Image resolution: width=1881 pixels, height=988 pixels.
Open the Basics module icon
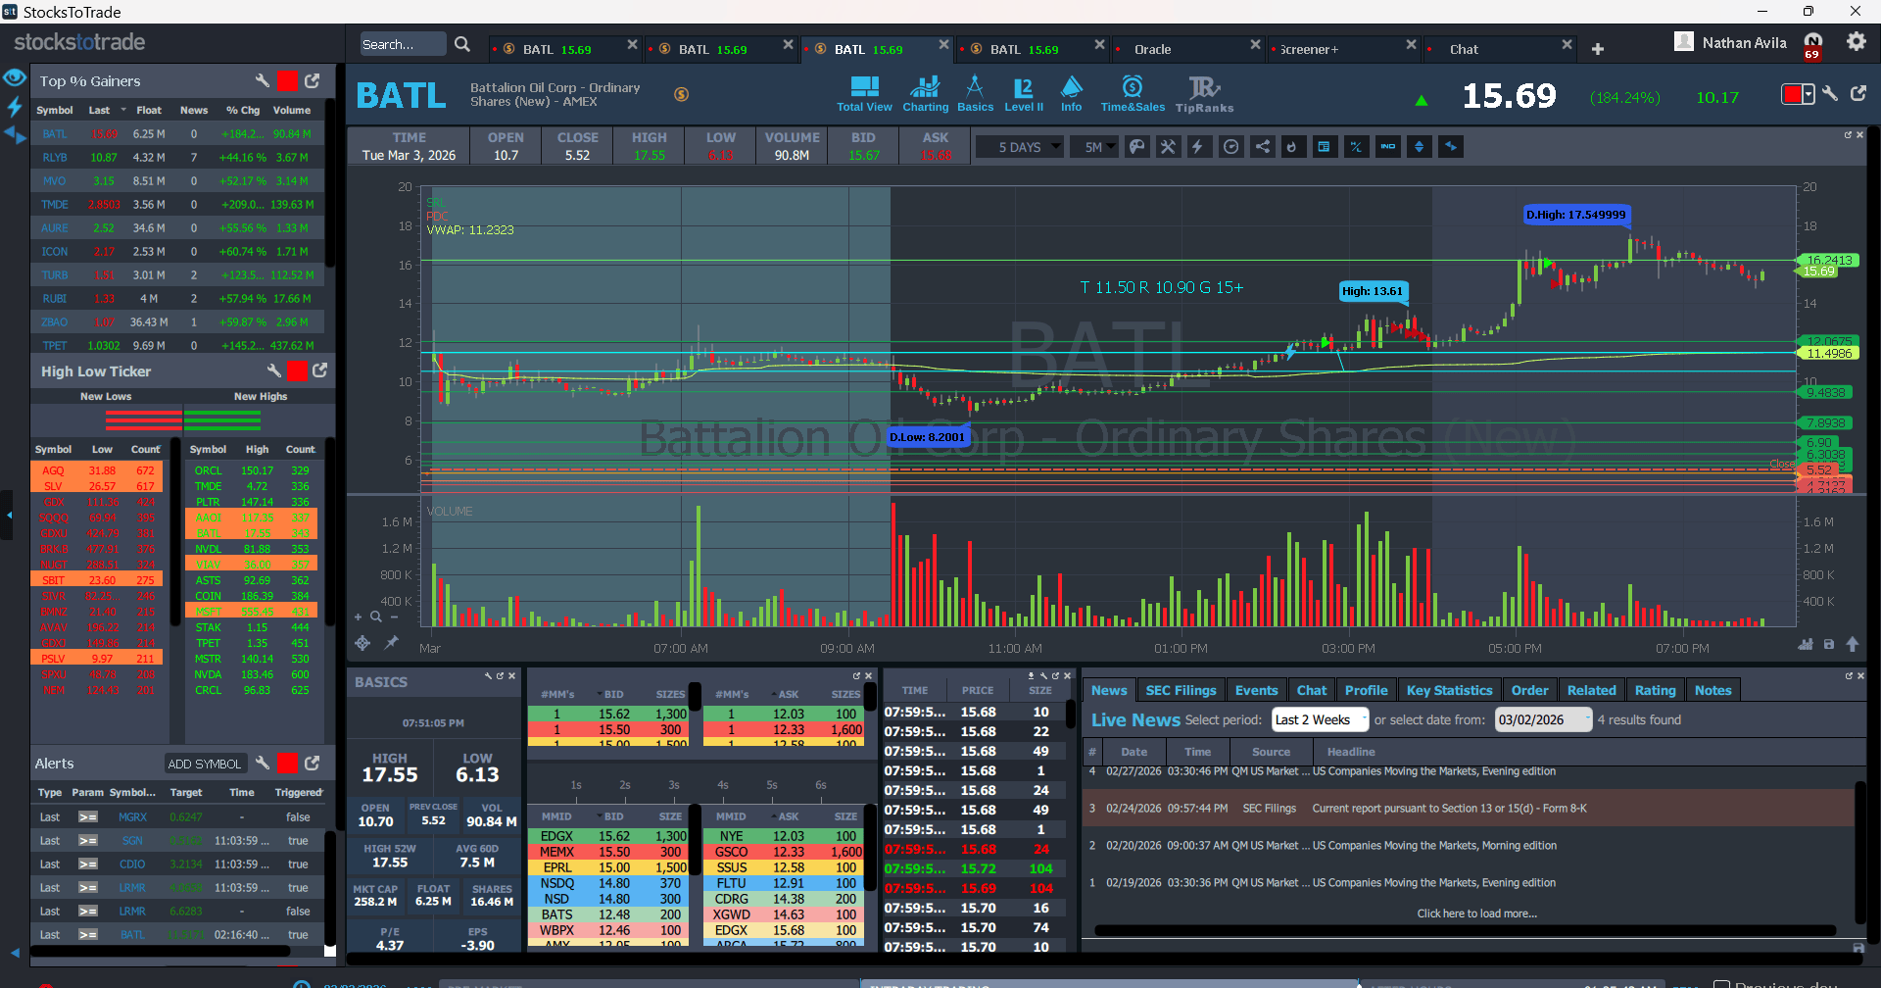(x=975, y=94)
